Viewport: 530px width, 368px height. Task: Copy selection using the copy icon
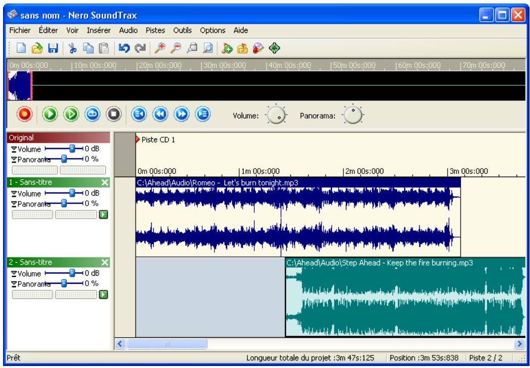tap(88, 48)
